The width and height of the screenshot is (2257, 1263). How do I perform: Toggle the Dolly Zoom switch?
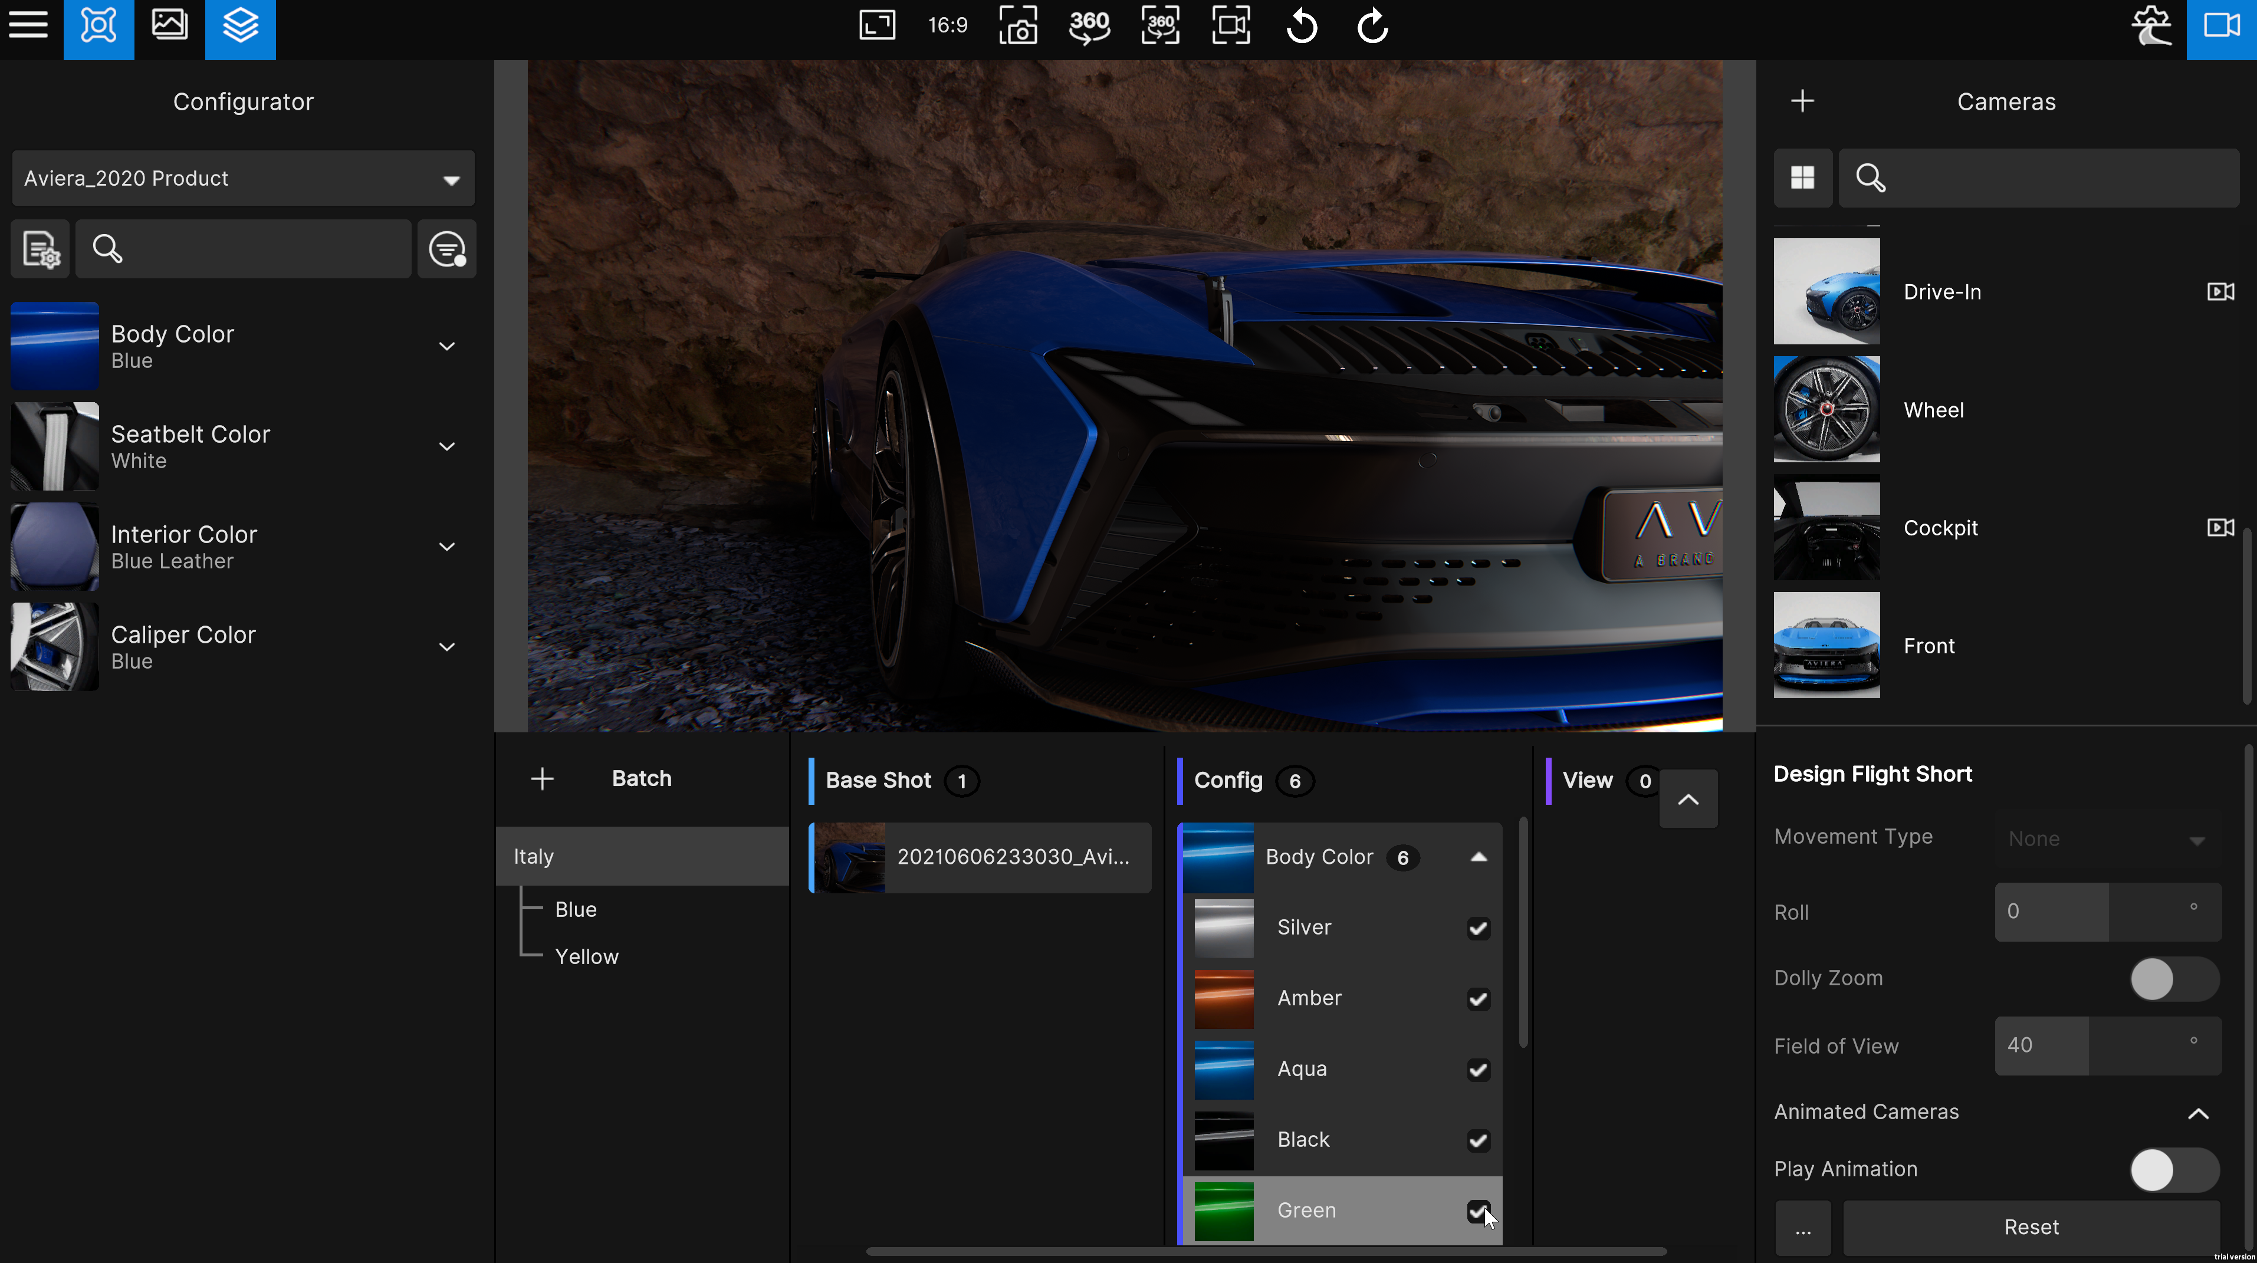pyautogui.click(x=2174, y=978)
